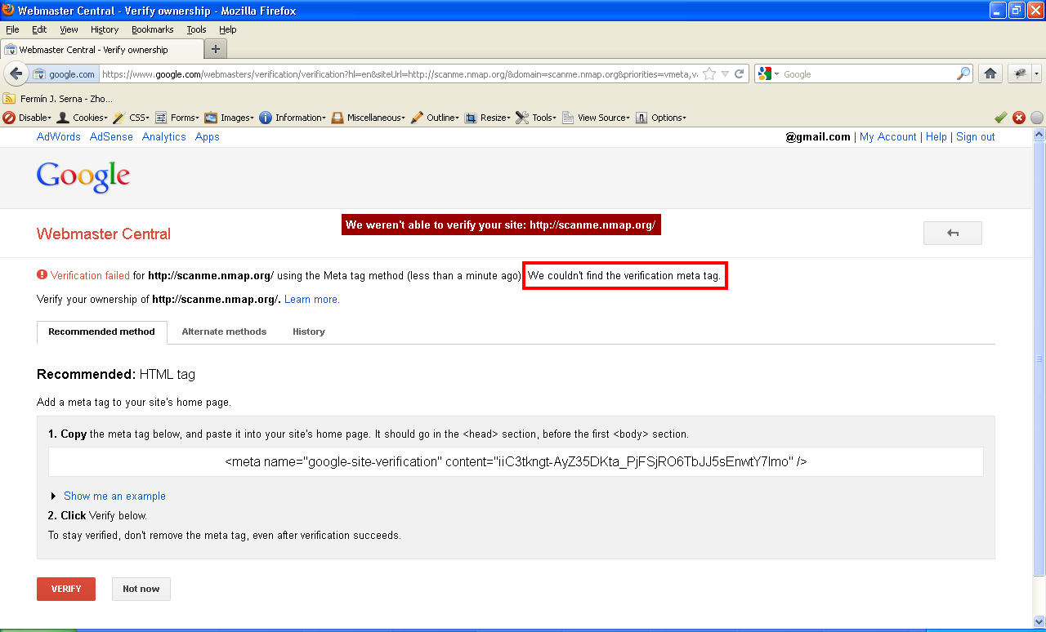Reload the page with the refresh icon
1046x632 pixels.
pyautogui.click(x=740, y=73)
